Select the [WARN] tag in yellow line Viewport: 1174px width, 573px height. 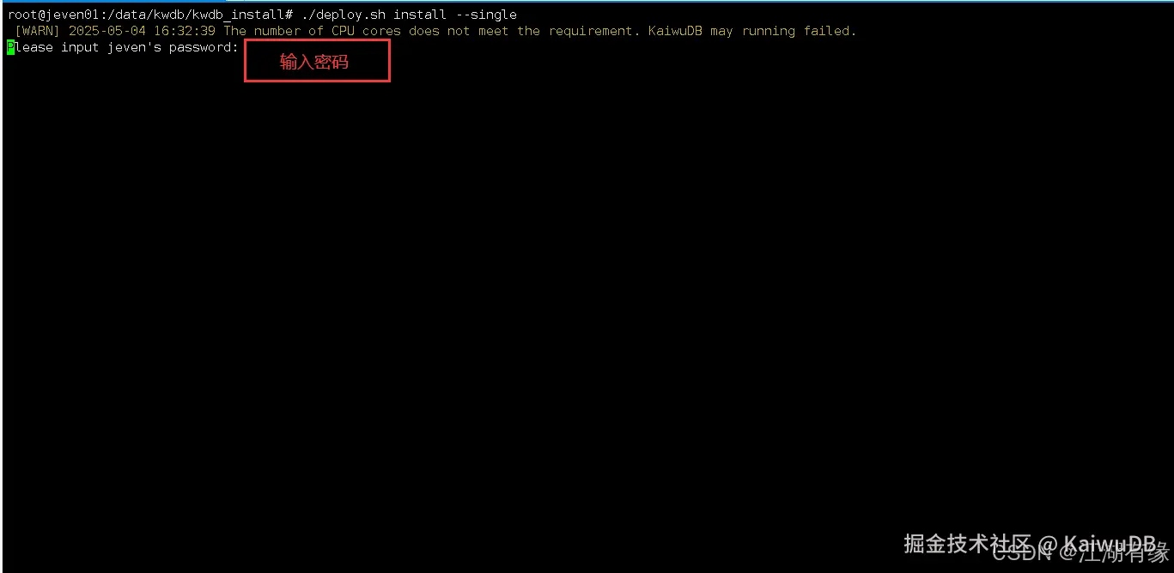[x=37, y=31]
